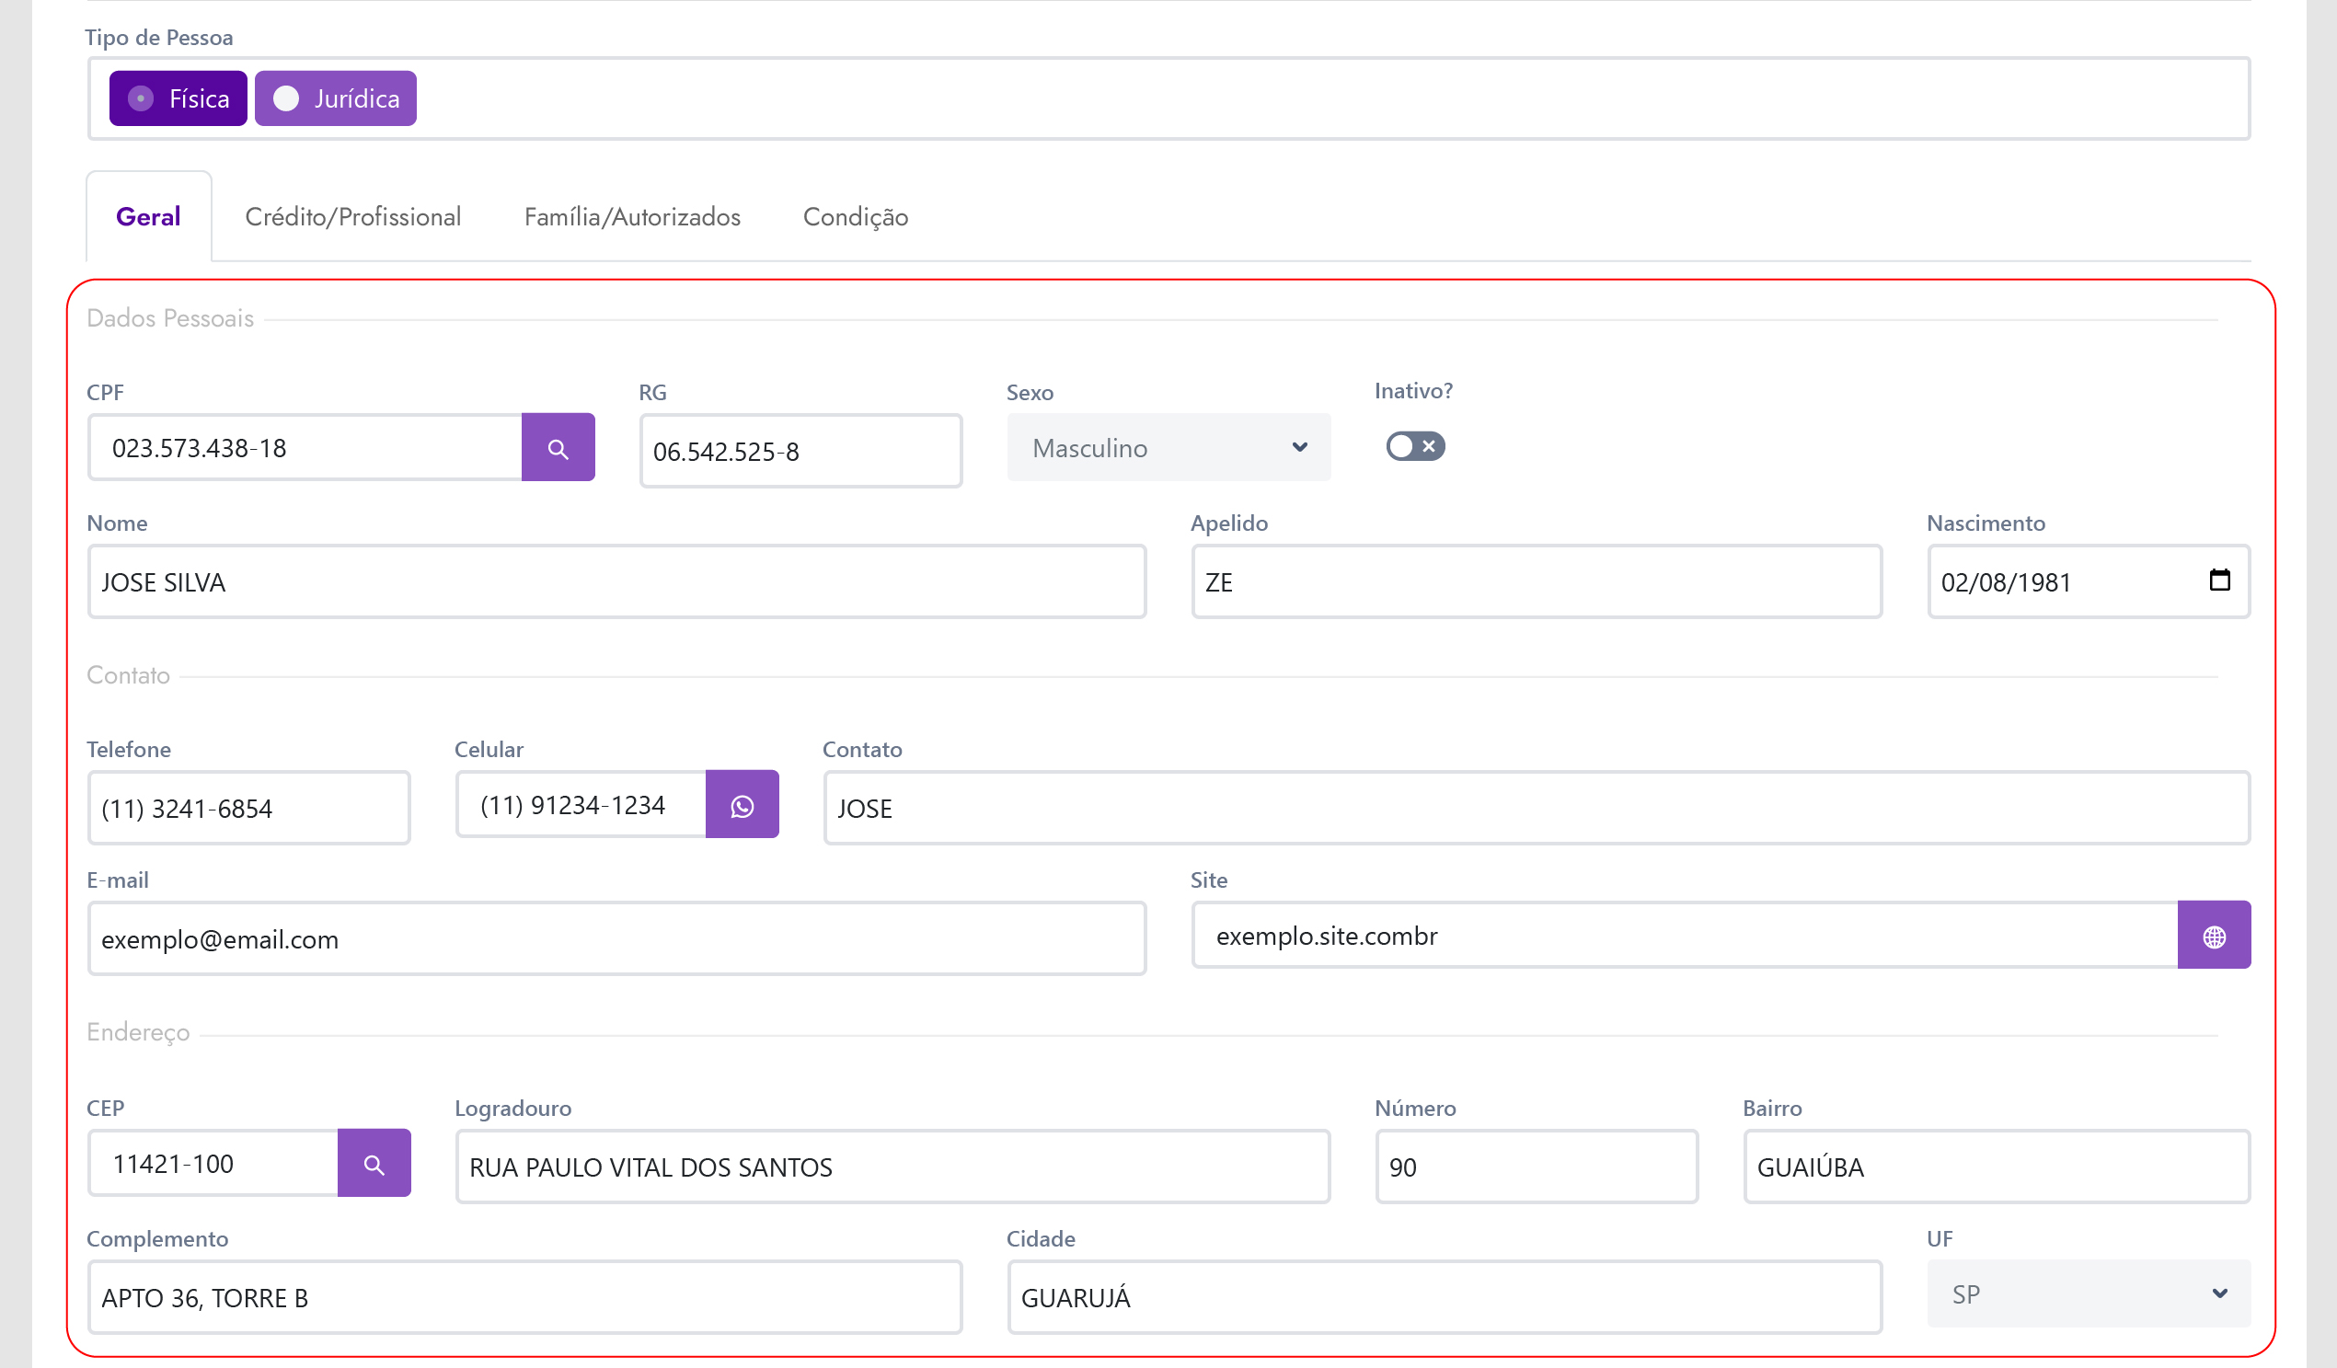Expand the UF state dropdown

tap(2087, 1293)
